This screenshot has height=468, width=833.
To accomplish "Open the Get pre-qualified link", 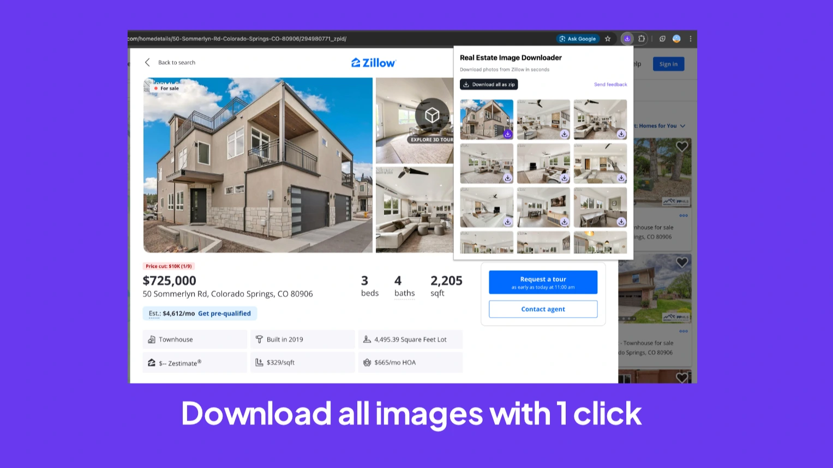I will [225, 313].
